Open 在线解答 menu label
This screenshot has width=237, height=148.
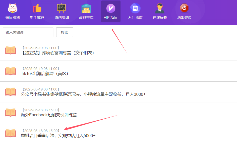(160, 17)
